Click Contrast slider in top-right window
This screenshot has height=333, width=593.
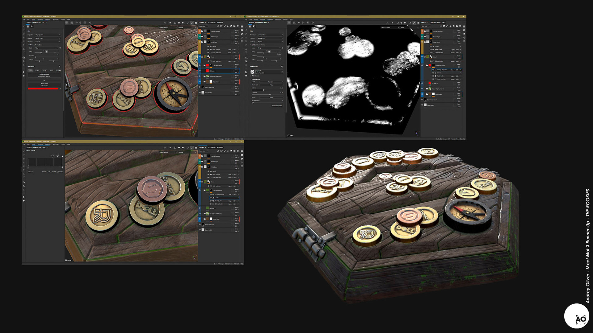[x=267, y=95]
